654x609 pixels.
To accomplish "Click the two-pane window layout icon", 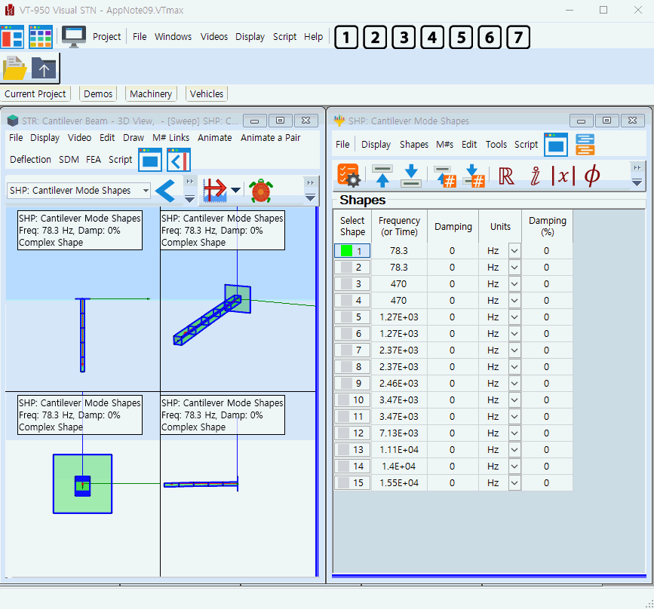I will [12, 37].
